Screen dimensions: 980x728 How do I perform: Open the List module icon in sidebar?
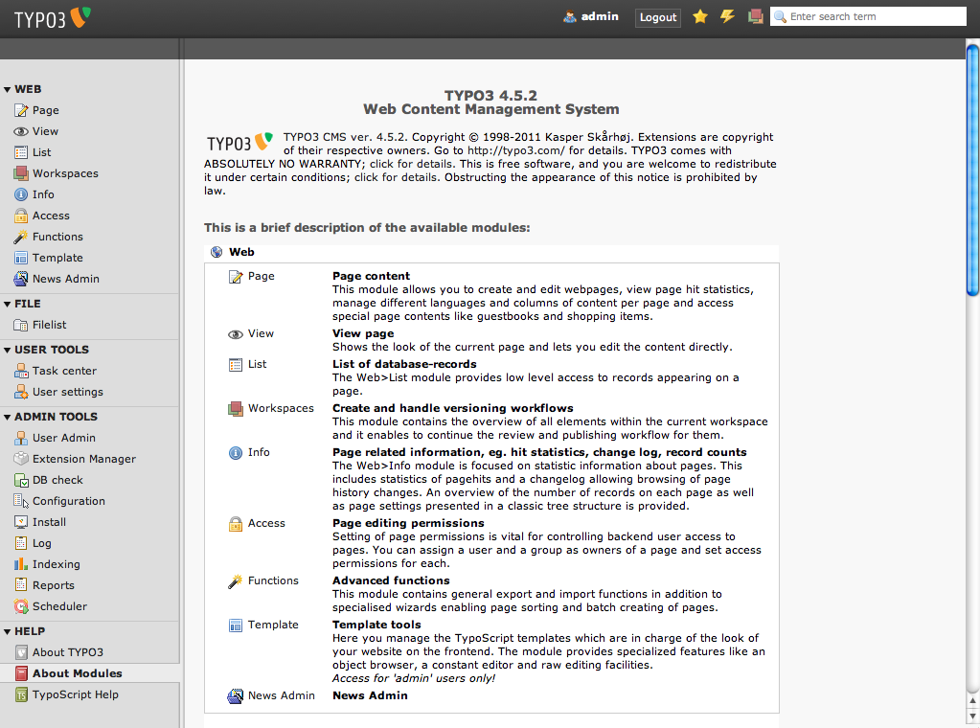(x=21, y=152)
